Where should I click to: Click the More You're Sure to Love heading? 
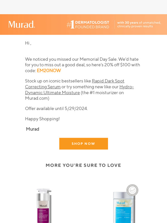click(83, 165)
